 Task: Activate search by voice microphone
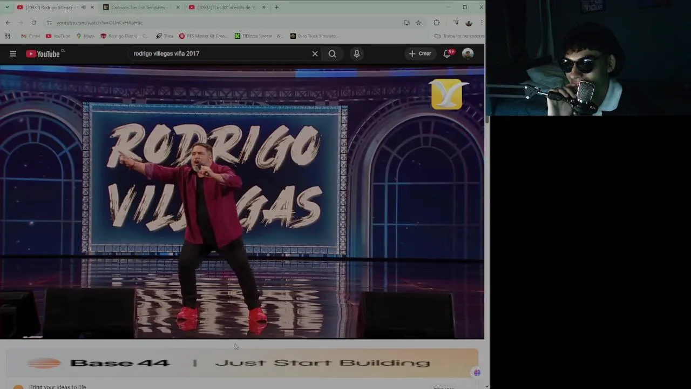pyautogui.click(x=356, y=53)
